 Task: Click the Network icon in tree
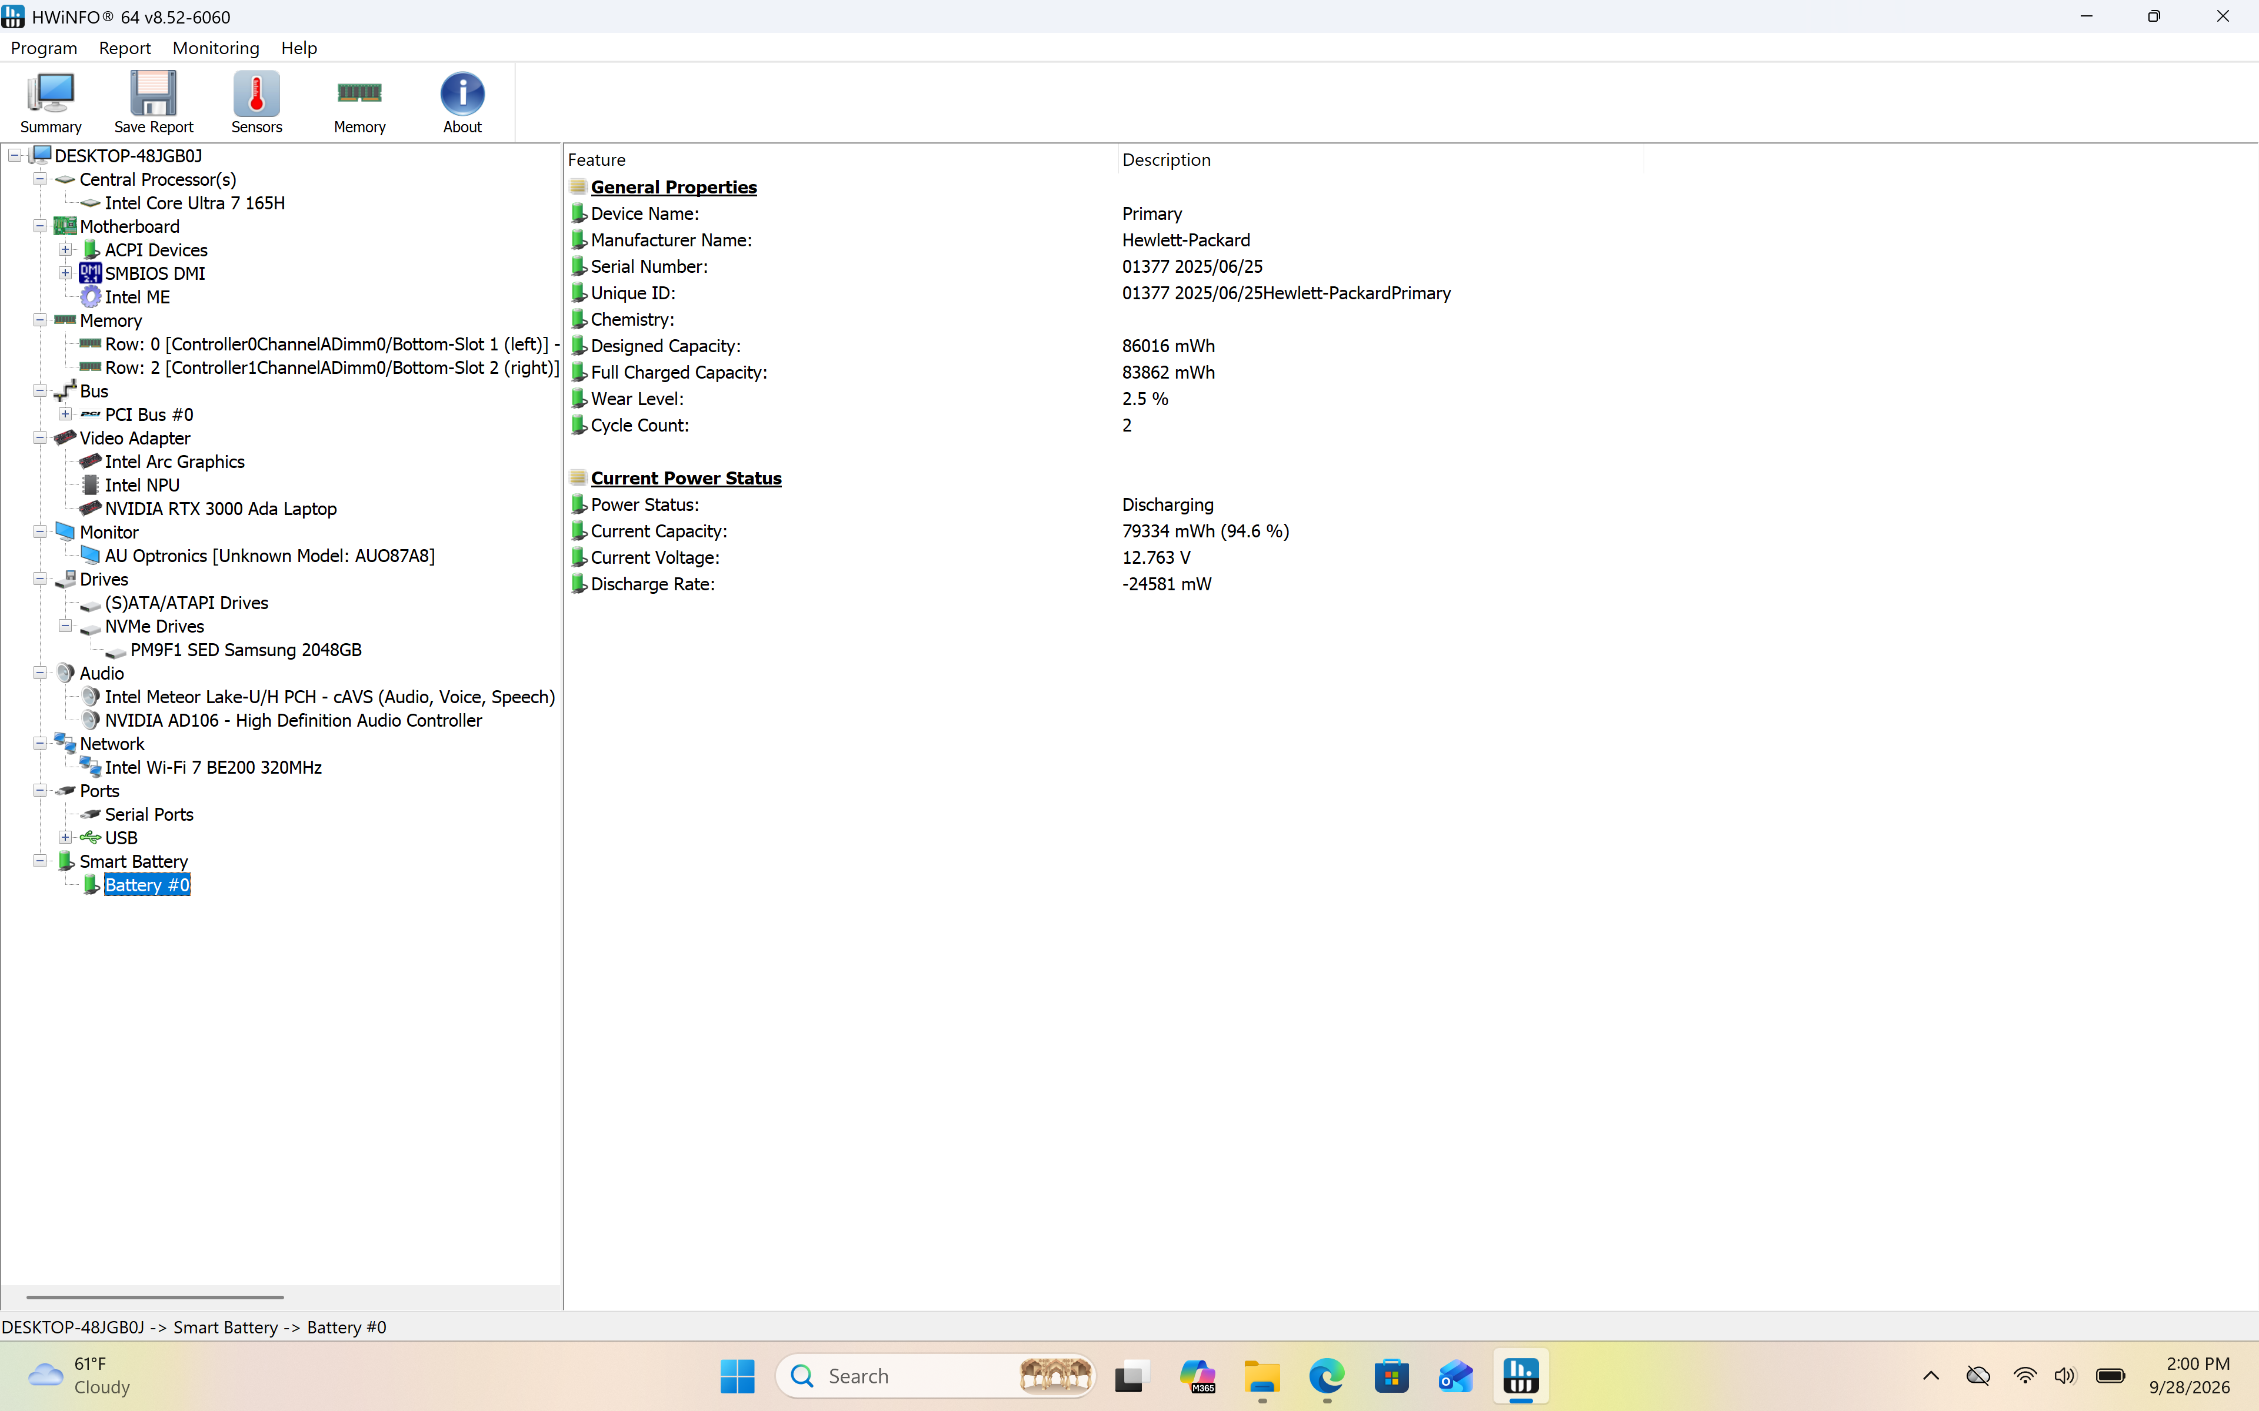(x=64, y=744)
